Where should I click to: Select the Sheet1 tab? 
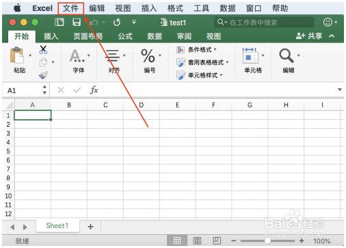[x=57, y=226]
